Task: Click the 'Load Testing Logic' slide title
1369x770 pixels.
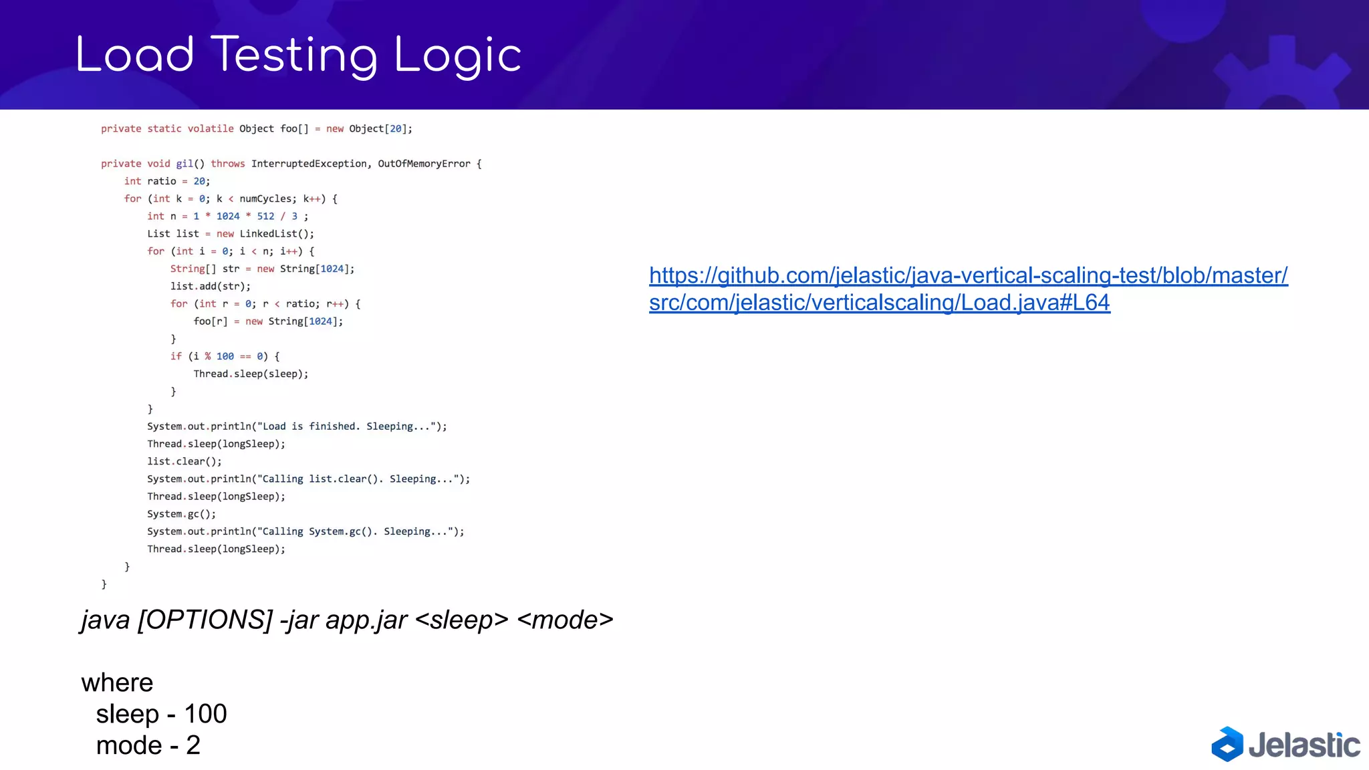Action: pos(298,56)
